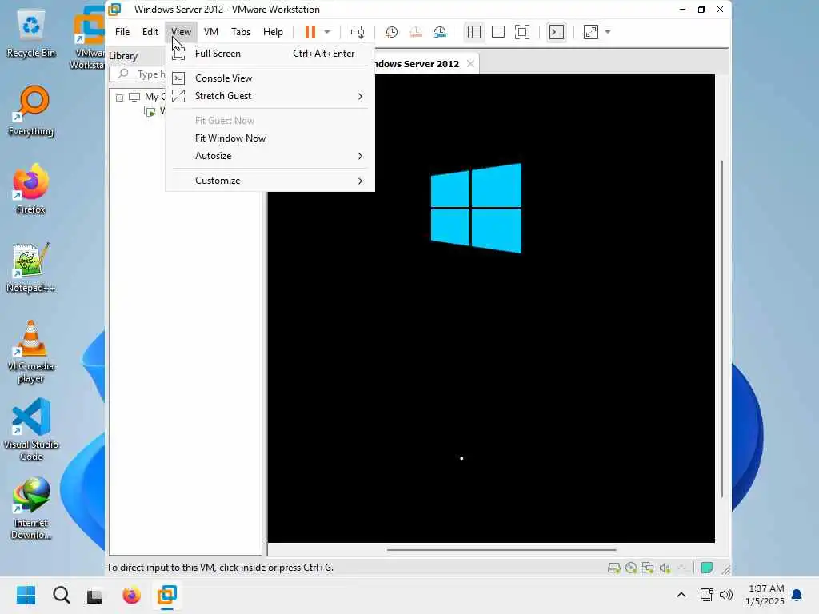Select the Visual Studio Code desktop shortcut

point(31,429)
